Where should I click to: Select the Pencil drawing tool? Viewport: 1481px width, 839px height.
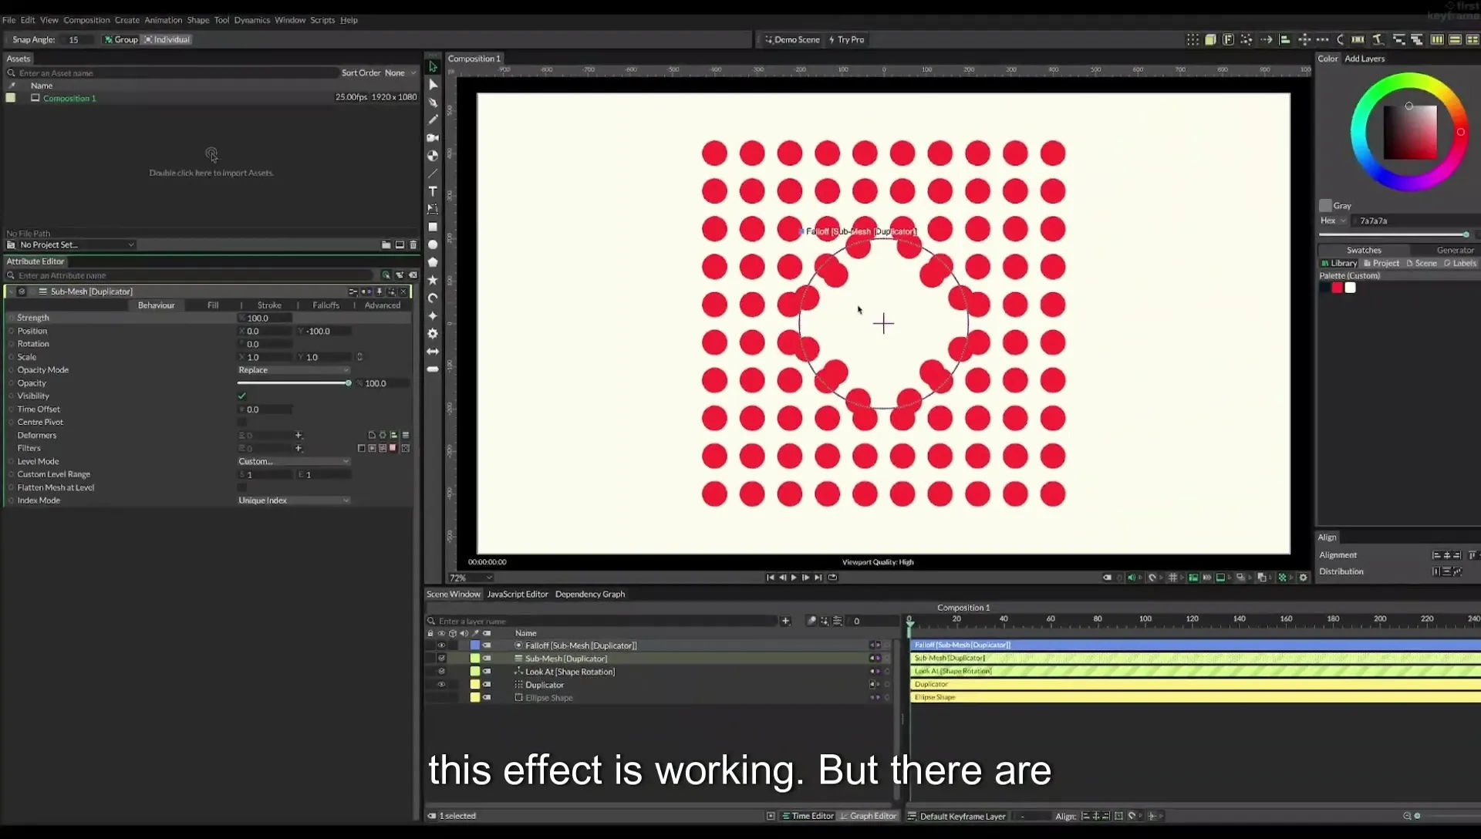pos(433,120)
